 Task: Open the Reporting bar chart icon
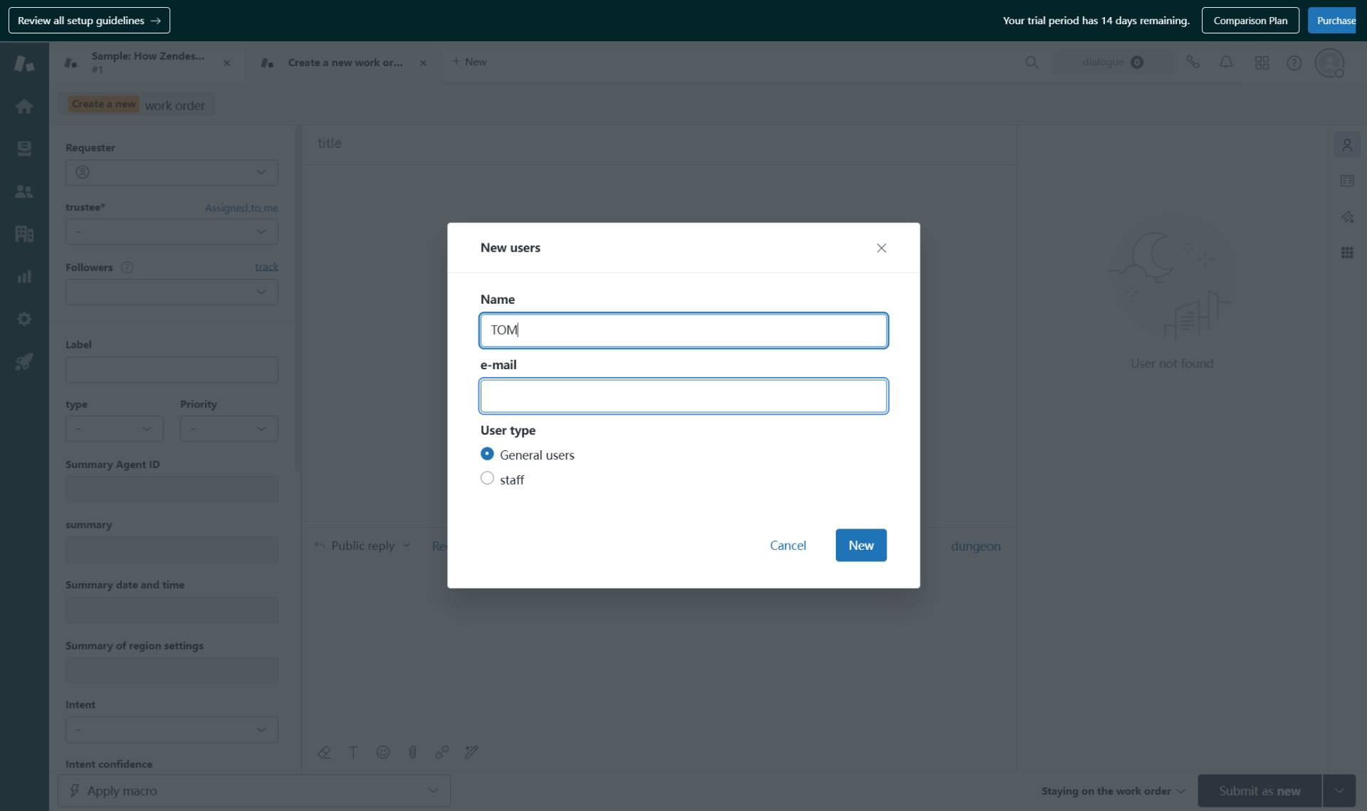[24, 277]
